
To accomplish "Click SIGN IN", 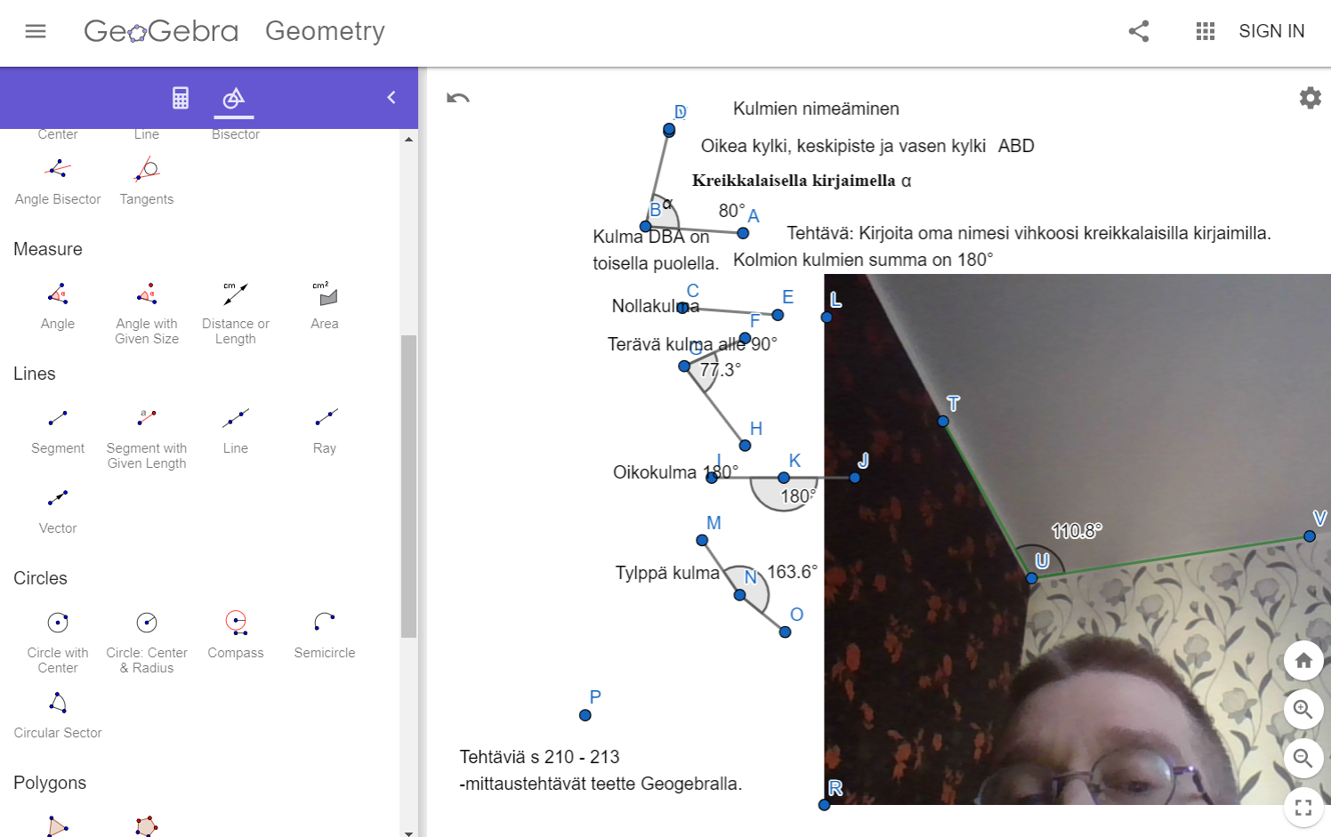I will (x=1271, y=31).
